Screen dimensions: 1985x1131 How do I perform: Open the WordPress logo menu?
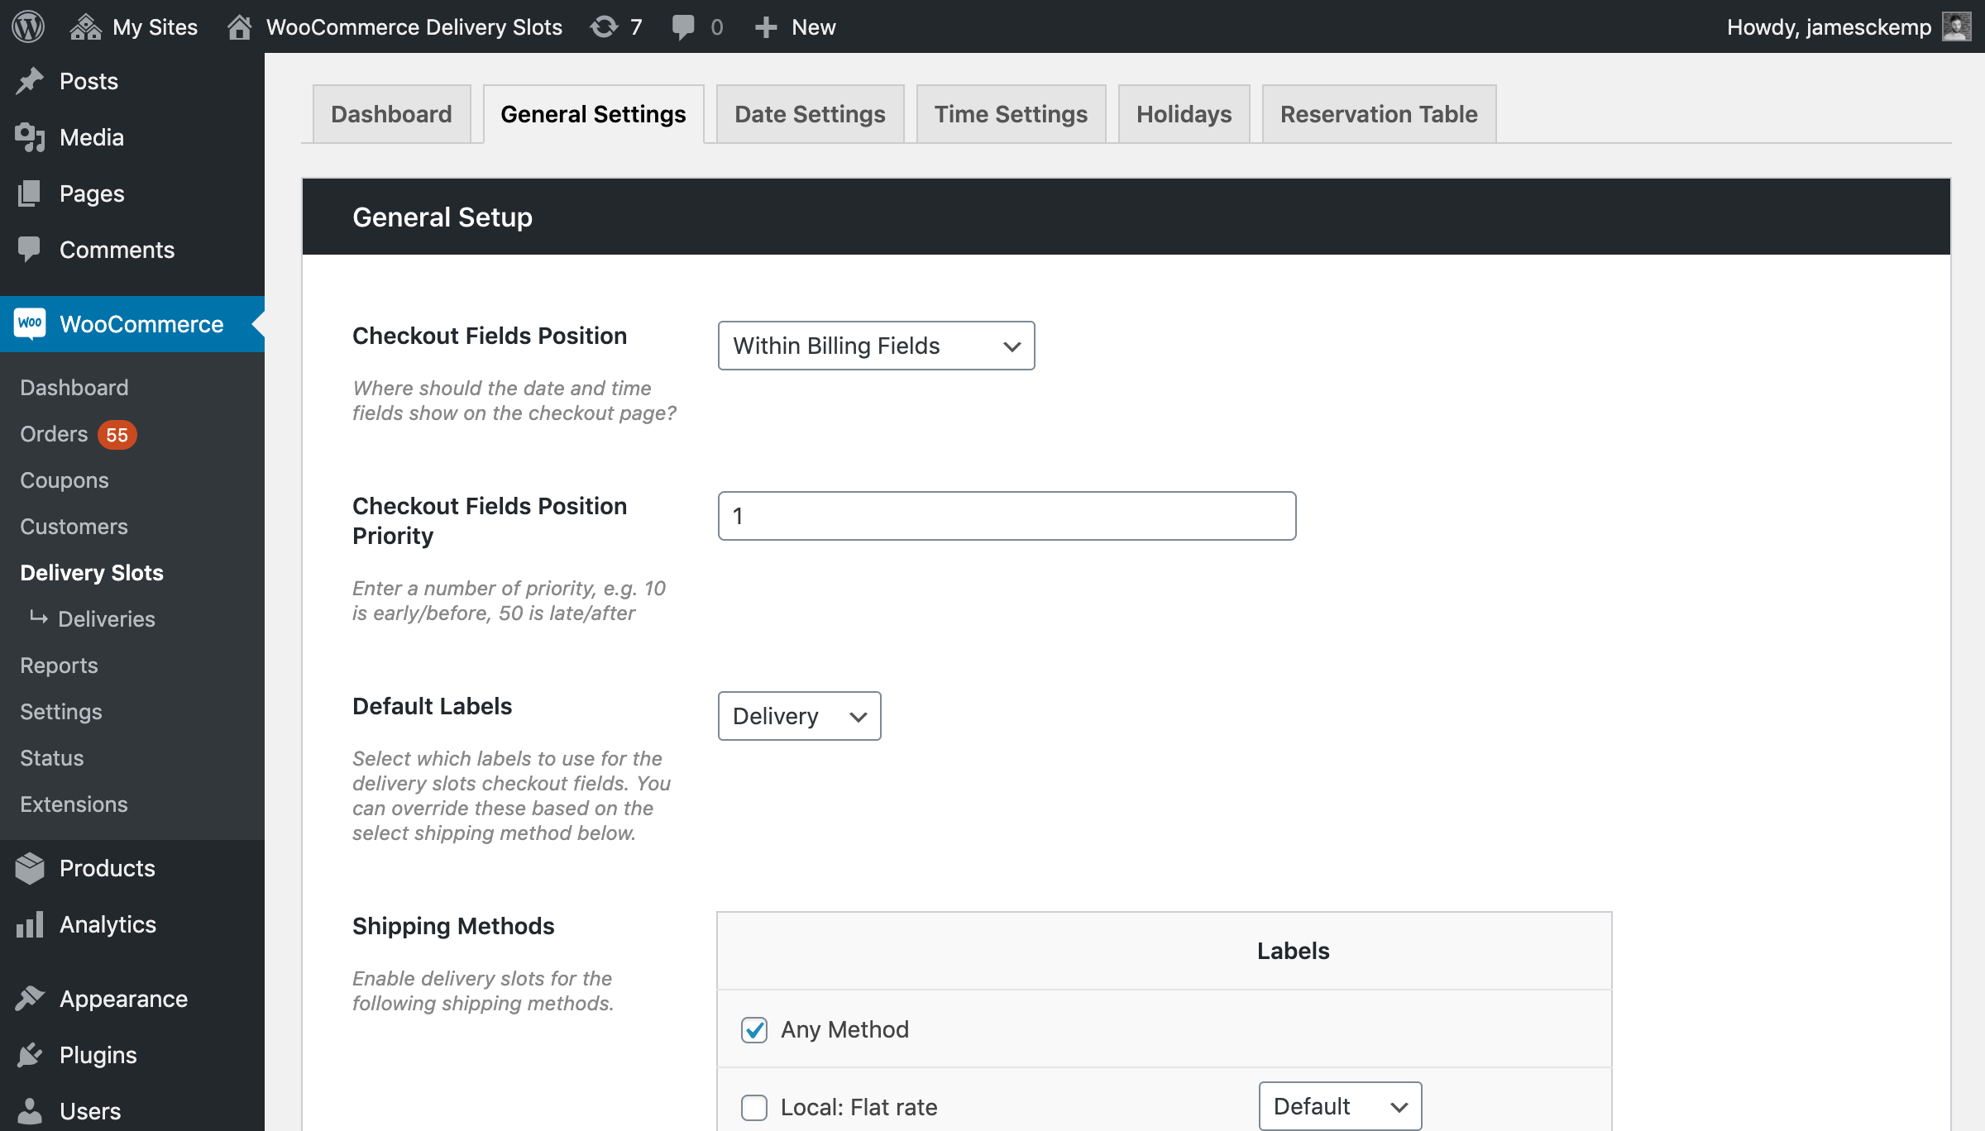(x=27, y=26)
